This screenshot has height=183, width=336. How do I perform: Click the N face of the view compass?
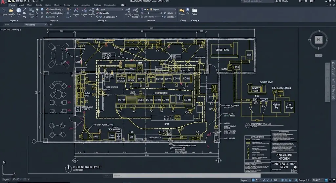318,40
